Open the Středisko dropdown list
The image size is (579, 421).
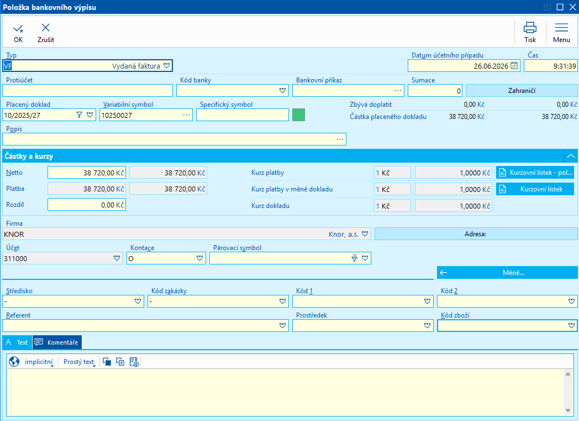(x=138, y=302)
